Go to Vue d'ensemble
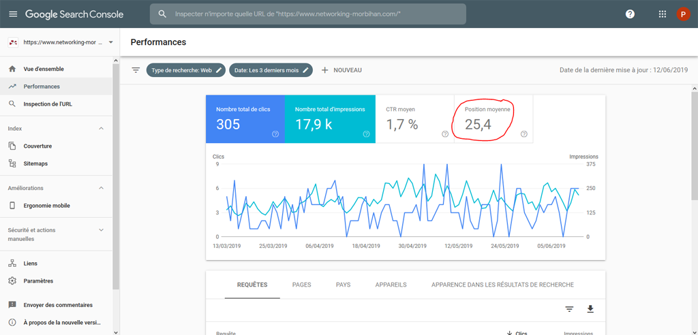 click(56, 69)
